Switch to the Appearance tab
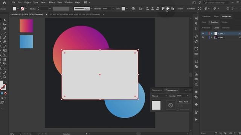 157,90
